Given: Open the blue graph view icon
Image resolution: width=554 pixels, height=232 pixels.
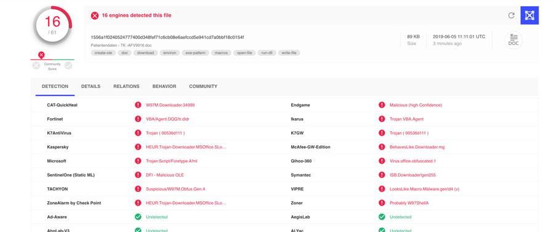Looking at the screenshot, I should click(x=529, y=15).
